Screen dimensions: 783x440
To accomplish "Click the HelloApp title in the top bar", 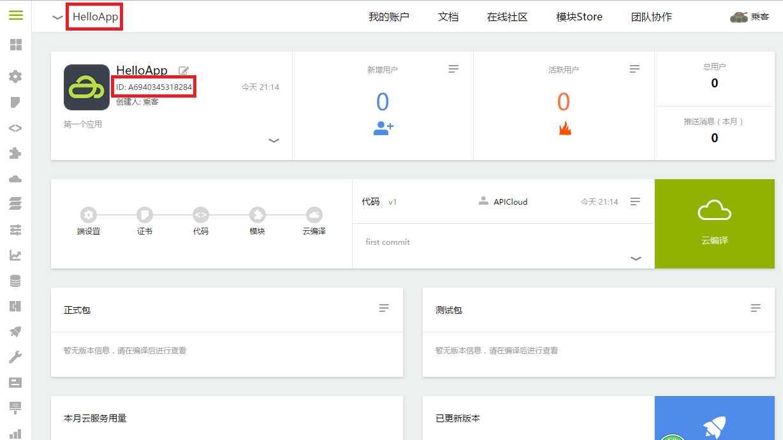I will pyautogui.click(x=95, y=17).
